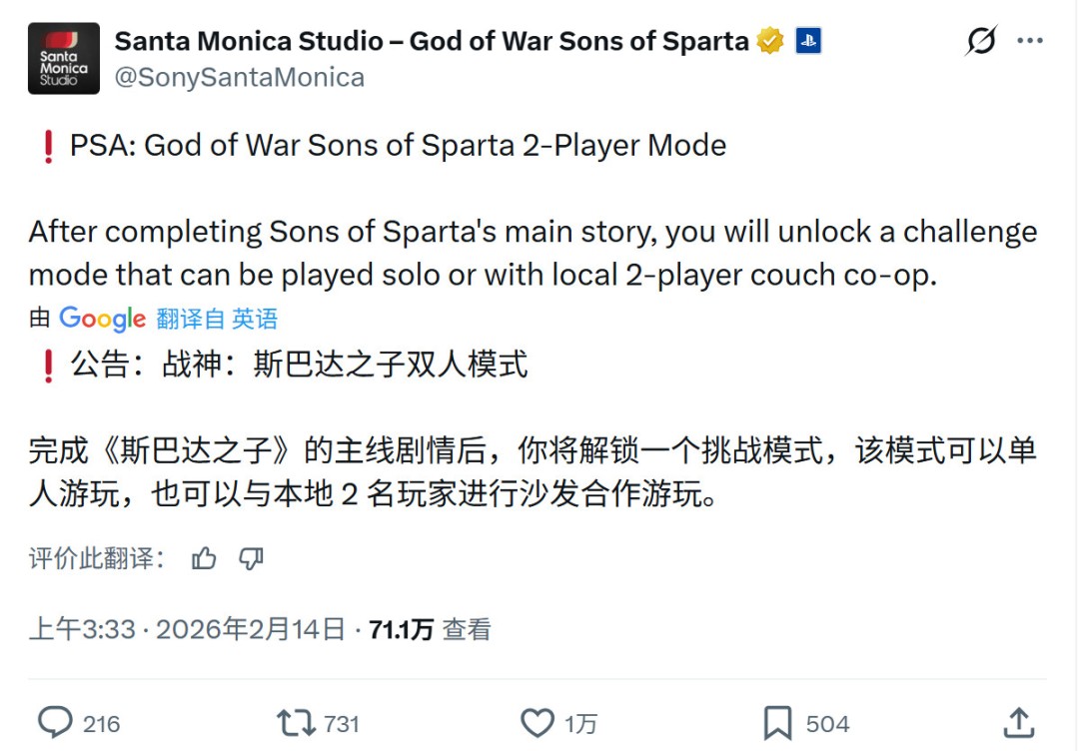Click the Google logo in translation bar
The height and width of the screenshot is (751, 1079).
tap(98, 318)
